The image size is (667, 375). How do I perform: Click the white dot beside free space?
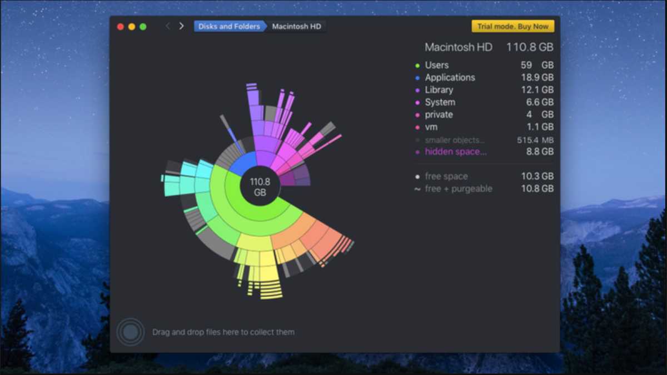pos(418,176)
